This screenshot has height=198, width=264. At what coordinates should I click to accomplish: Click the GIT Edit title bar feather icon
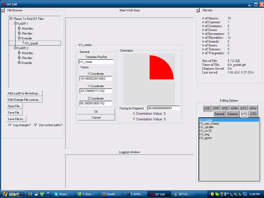tap(4, 4)
